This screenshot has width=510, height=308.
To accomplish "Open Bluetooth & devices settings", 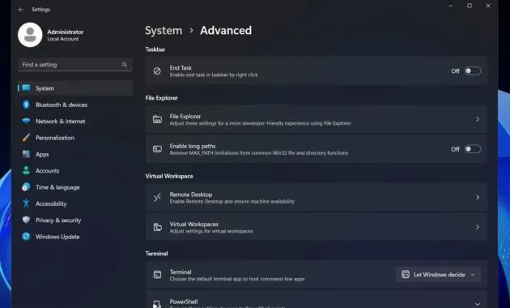I will [x=75, y=105].
